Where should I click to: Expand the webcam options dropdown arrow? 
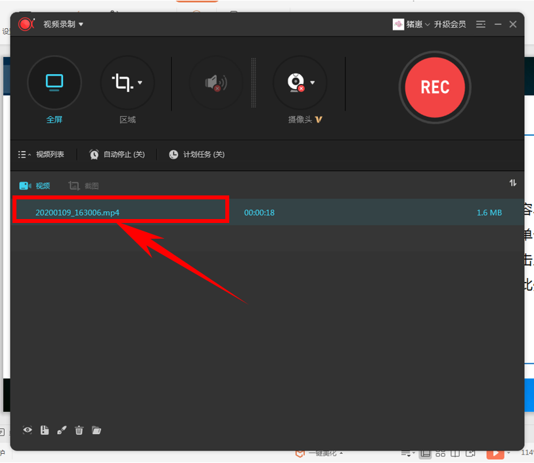click(313, 83)
